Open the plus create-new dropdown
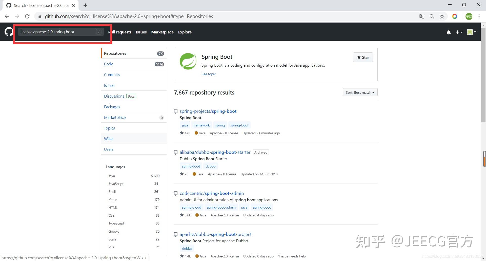The image size is (486, 261). [459, 32]
